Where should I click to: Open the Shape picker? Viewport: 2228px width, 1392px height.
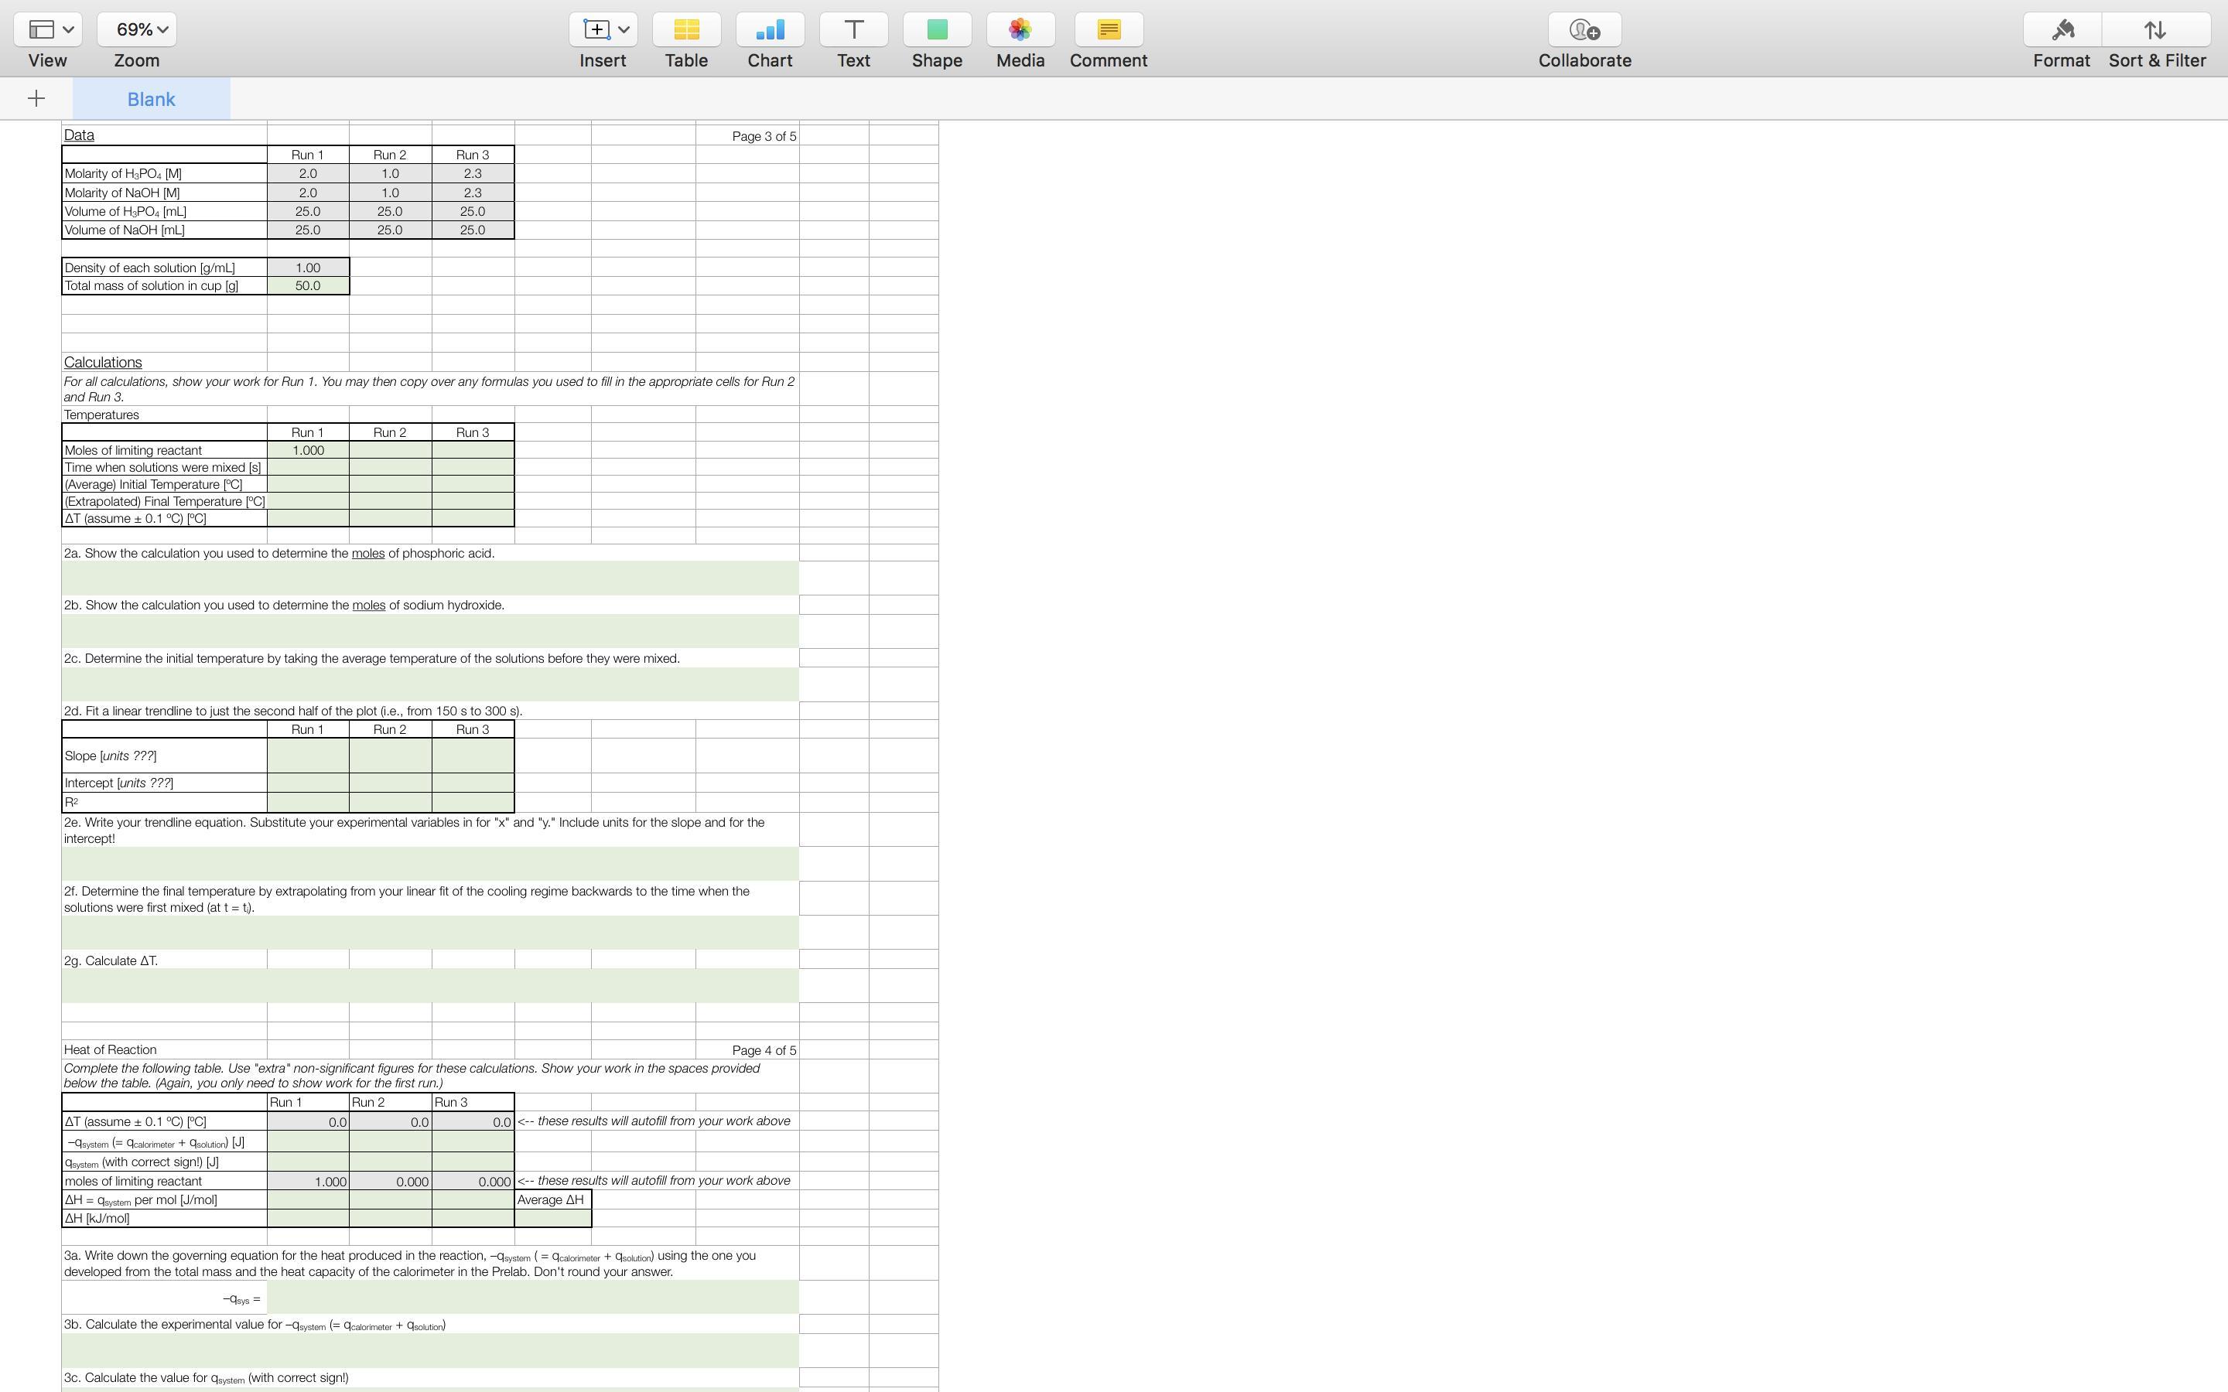936,30
